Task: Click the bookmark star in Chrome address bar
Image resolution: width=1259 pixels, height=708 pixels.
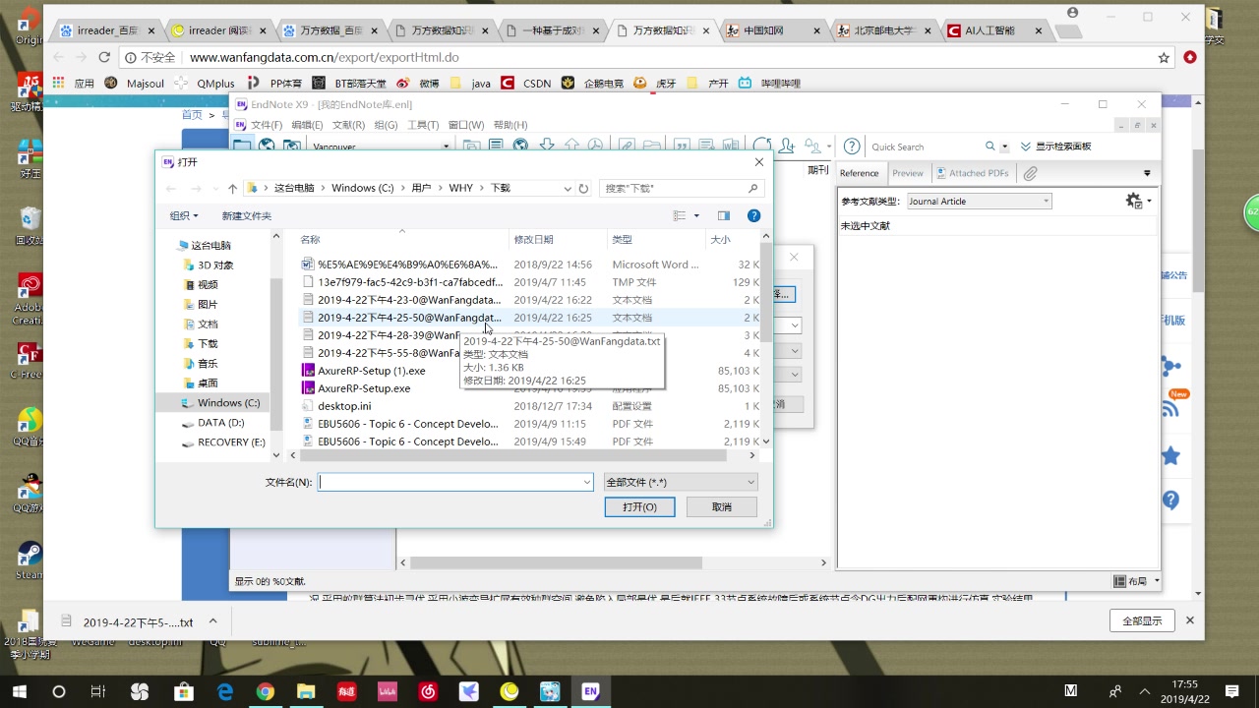Action: 1164,57
